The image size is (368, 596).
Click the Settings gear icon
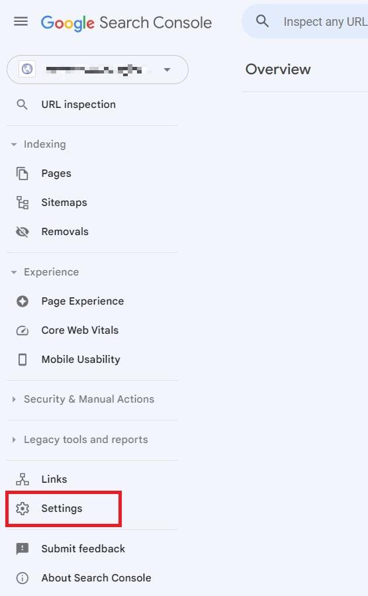point(23,508)
